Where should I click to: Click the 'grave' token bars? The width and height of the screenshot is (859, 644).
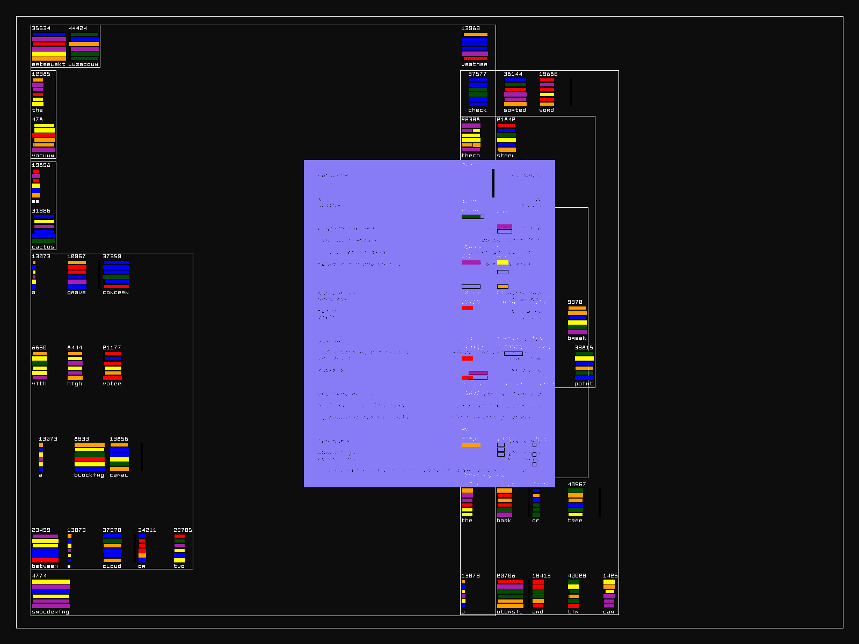coord(77,274)
